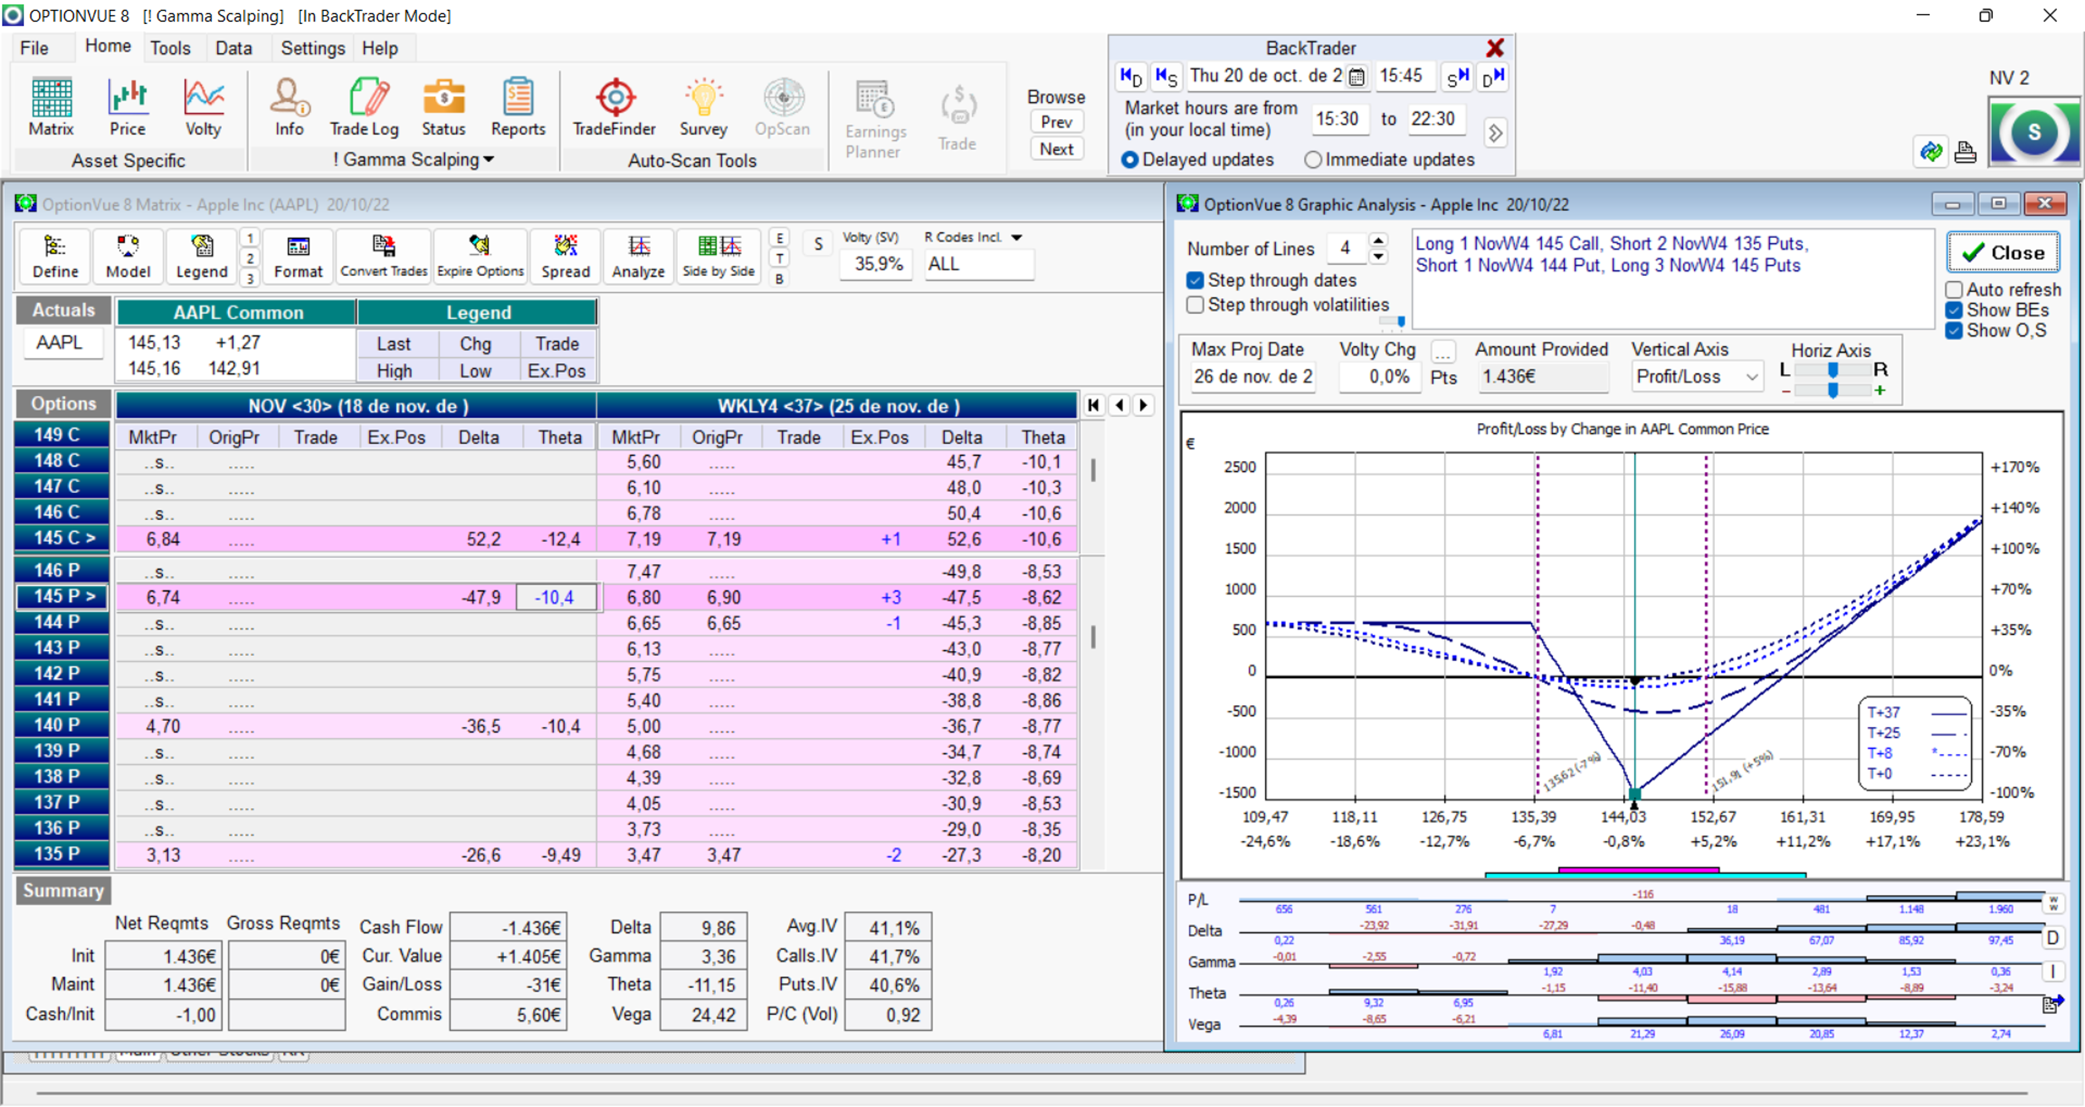The width and height of the screenshot is (2085, 1107).
Task: Select Delayed updates radio button
Action: 1130,160
